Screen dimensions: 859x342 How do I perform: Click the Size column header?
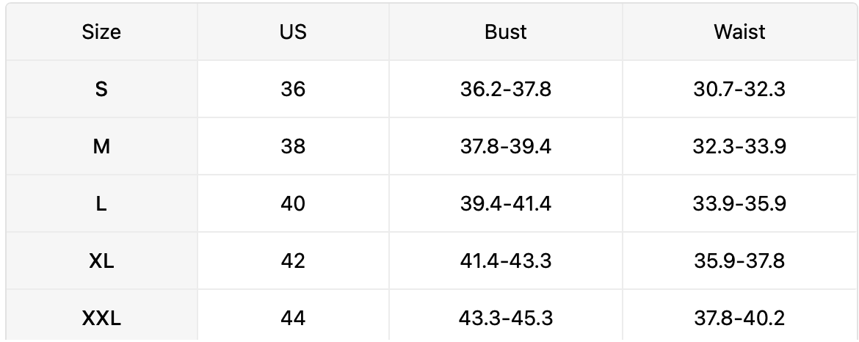(x=101, y=32)
